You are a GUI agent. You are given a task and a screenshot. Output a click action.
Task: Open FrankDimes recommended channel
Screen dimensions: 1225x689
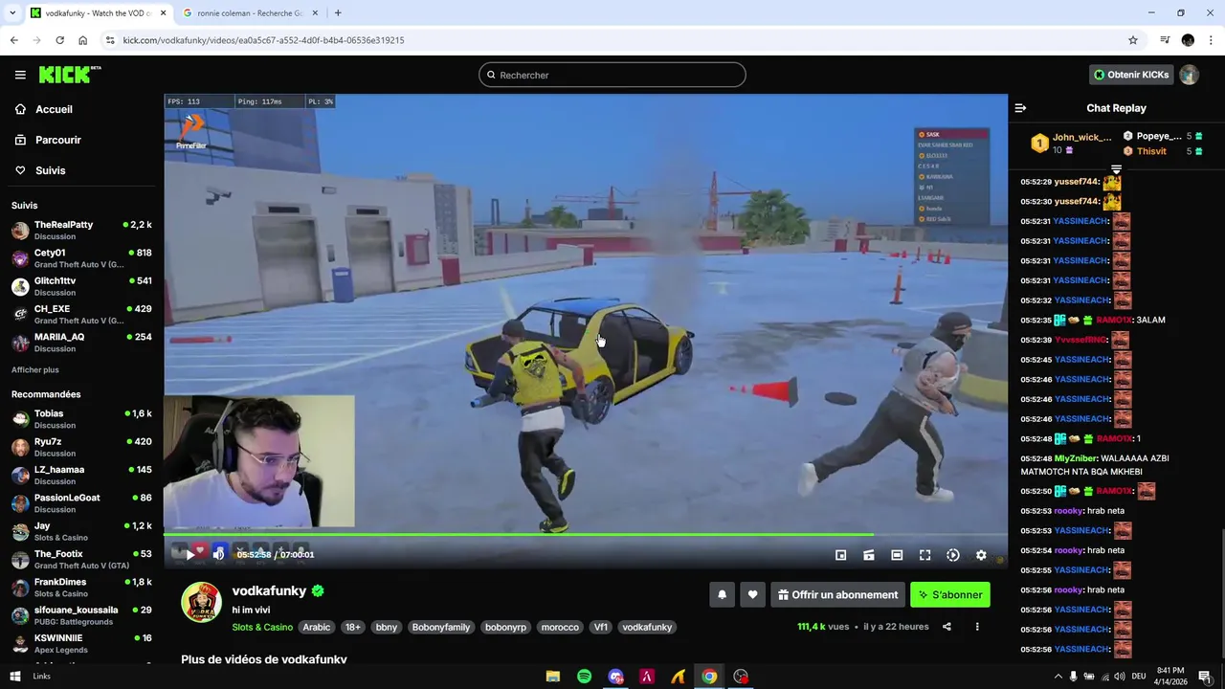coord(81,587)
